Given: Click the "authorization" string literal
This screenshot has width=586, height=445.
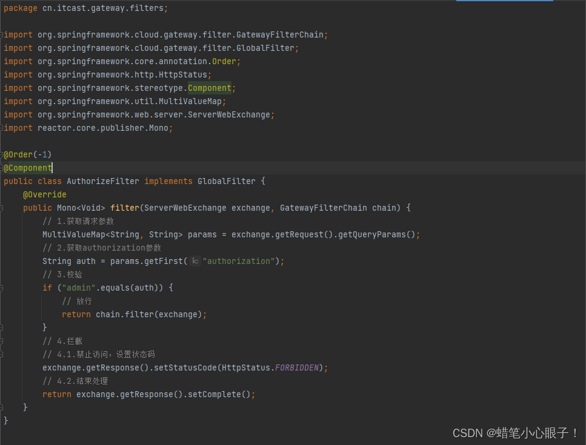Looking at the screenshot, I should pos(239,262).
